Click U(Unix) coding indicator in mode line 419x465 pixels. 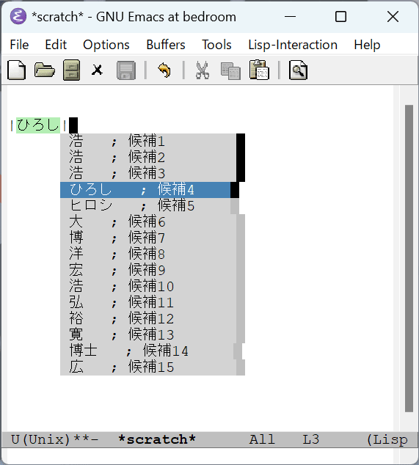point(40,439)
